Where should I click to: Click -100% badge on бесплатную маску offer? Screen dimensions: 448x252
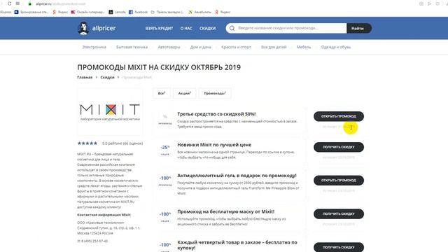click(165, 214)
